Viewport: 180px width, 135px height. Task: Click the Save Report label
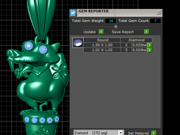(127, 32)
